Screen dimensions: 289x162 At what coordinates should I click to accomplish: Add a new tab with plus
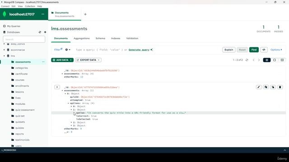click(x=85, y=14)
